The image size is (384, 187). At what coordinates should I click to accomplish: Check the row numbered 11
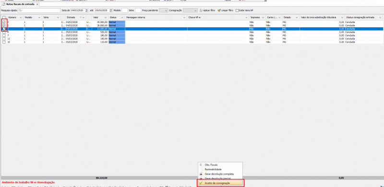point(4,39)
